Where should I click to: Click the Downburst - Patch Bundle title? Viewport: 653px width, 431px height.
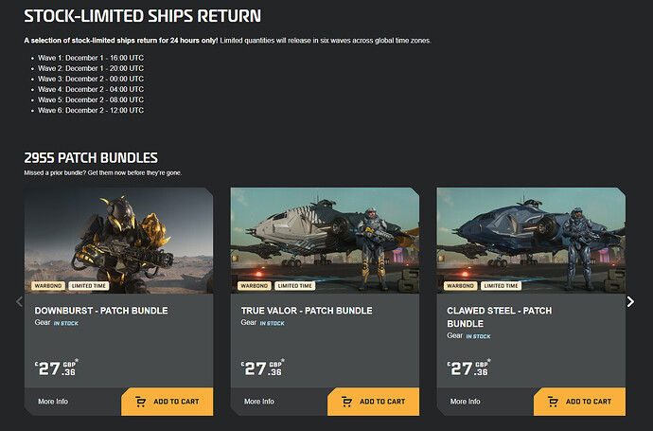click(x=101, y=311)
